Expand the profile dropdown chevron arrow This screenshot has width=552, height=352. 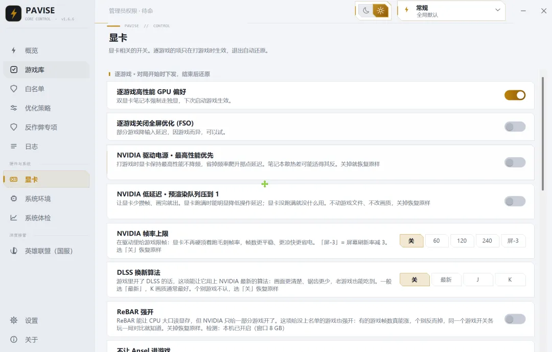[x=497, y=10]
